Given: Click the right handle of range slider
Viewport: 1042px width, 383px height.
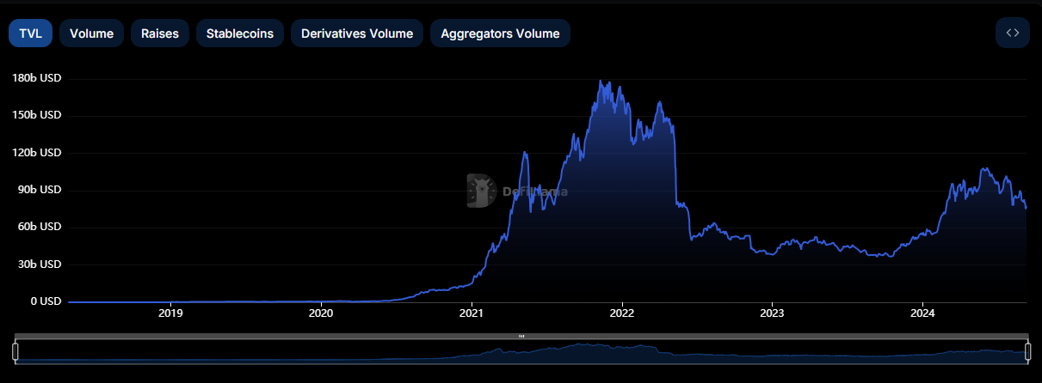Looking at the screenshot, I should [x=1027, y=351].
